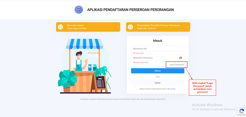Click the storefront app logo icon
This screenshot has width=246, height=117.
(79, 10)
